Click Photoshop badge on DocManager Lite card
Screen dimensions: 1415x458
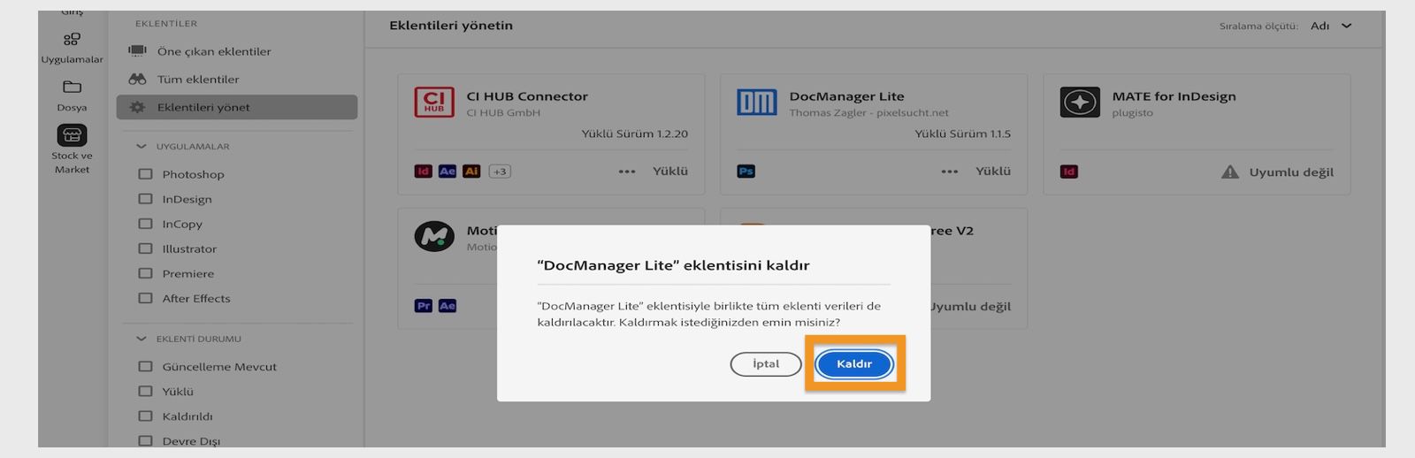(746, 172)
